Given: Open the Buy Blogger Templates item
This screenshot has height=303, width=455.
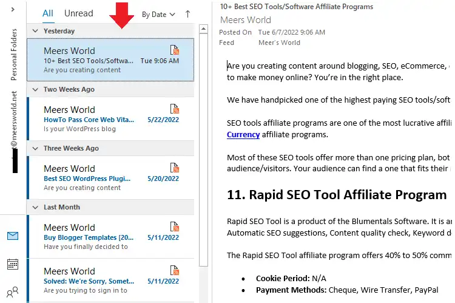Looking at the screenshot, I should pos(110,237).
